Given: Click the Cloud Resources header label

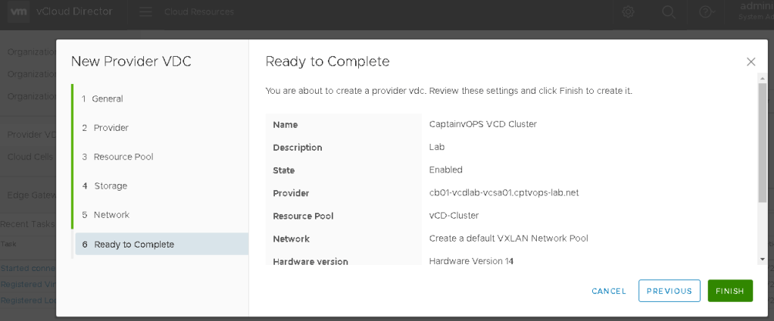Looking at the screenshot, I should (x=199, y=12).
